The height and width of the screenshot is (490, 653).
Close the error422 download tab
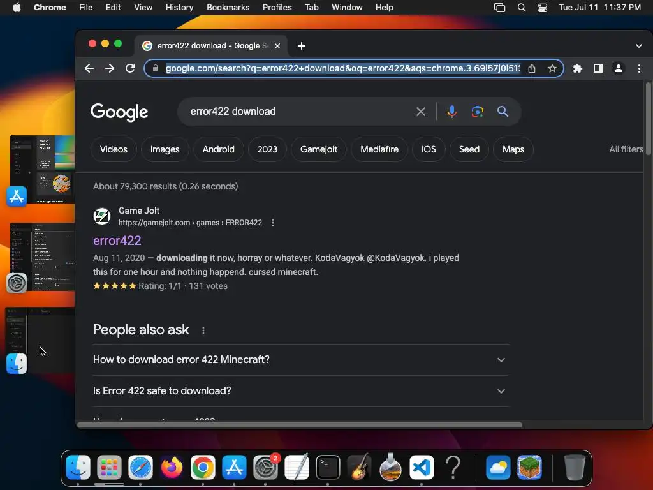pyautogui.click(x=277, y=46)
